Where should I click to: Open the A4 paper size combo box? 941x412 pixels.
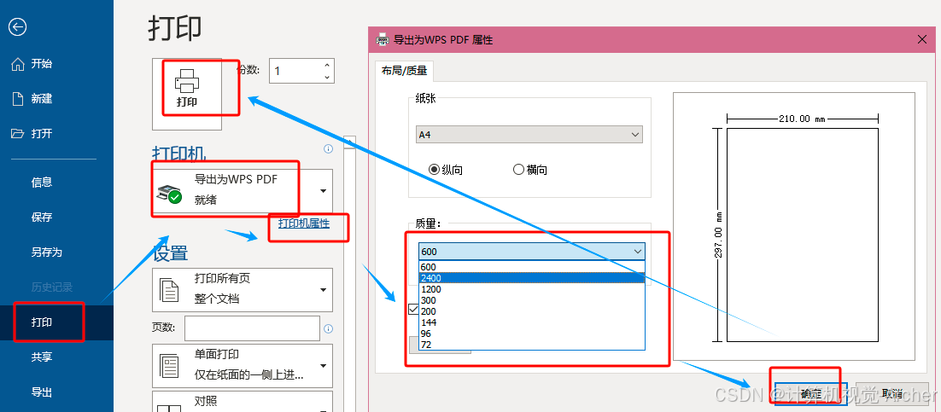click(x=529, y=134)
